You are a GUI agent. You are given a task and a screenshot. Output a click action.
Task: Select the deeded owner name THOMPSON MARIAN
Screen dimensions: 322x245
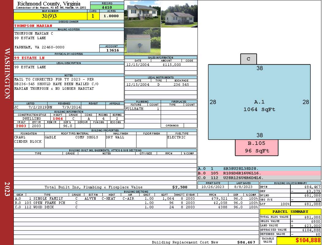click(x=33, y=26)
